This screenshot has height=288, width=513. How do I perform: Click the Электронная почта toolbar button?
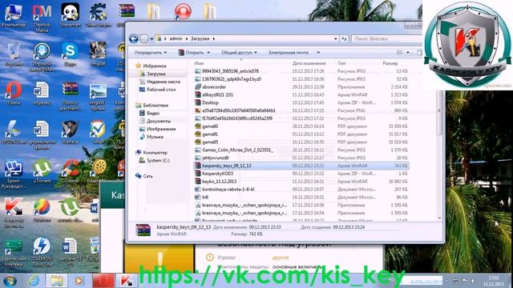tap(289, 53)
